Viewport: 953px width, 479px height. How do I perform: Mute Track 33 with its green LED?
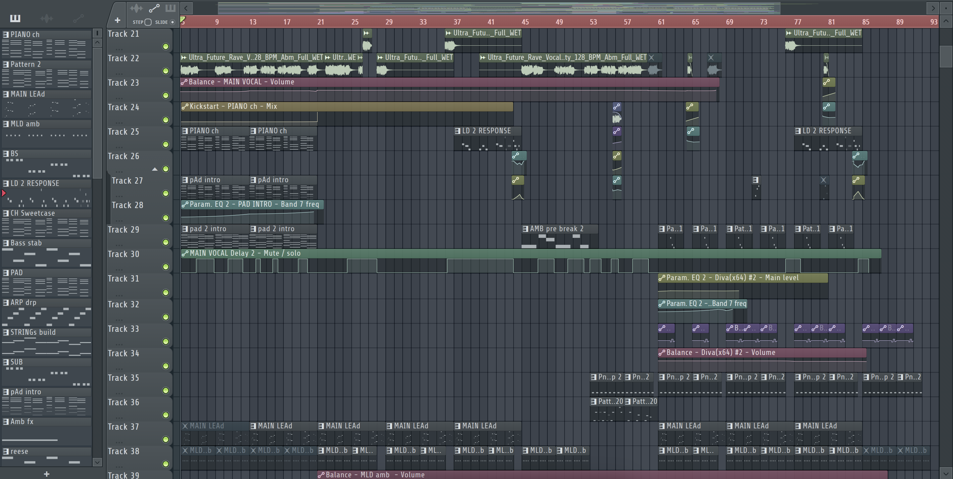pyautogui.click(x=166, y=341)
